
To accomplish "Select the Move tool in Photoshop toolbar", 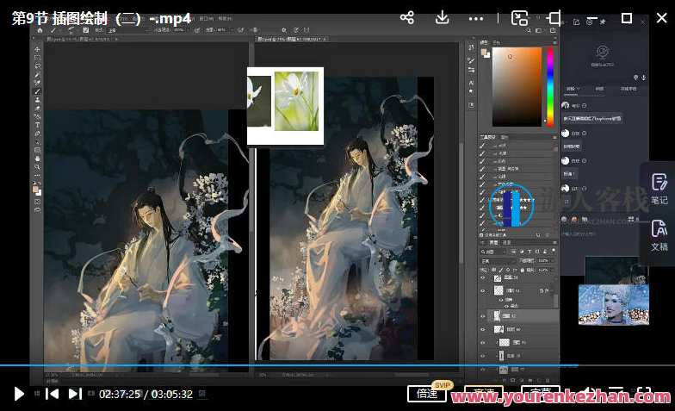I will pos(38,49).
